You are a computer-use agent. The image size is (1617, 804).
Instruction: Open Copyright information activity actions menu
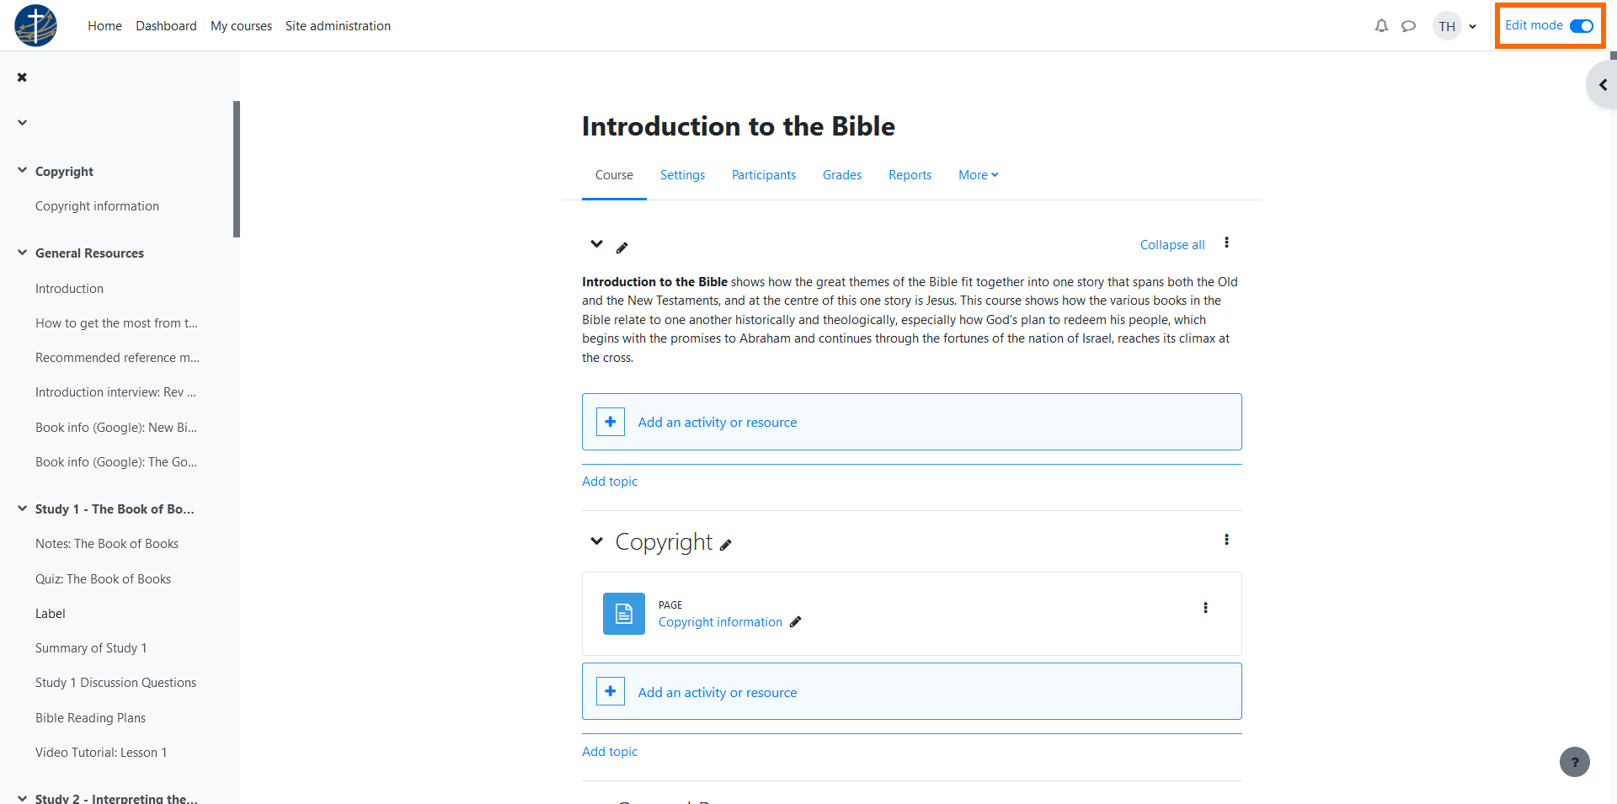click(1205, 608)
